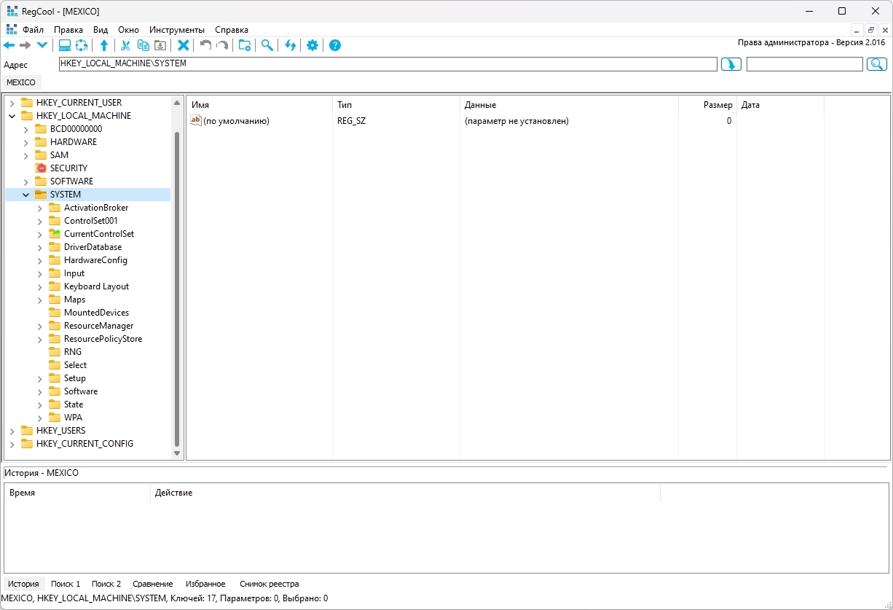Expand the HARDWARE key

25,142
